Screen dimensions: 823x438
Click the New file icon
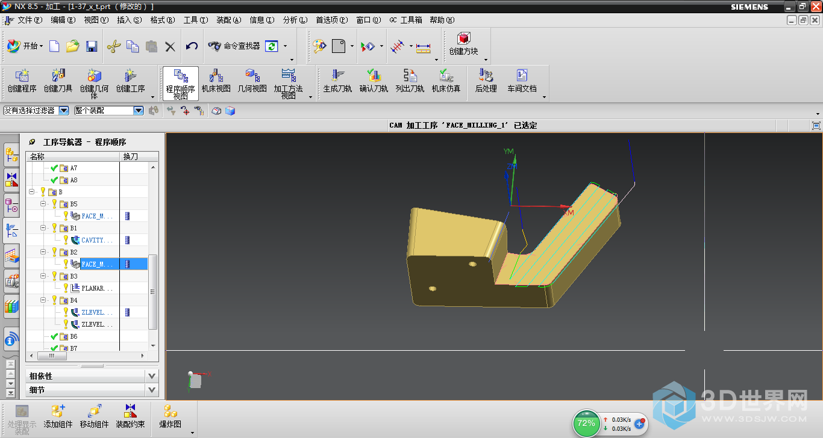pos(54,46)
